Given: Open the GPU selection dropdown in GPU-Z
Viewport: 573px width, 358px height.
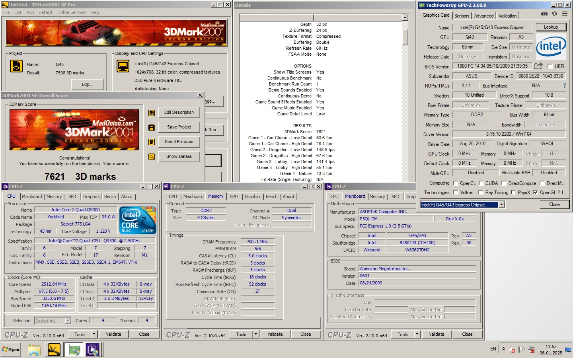Looking at the screenshot, I should tap(501, 204).
